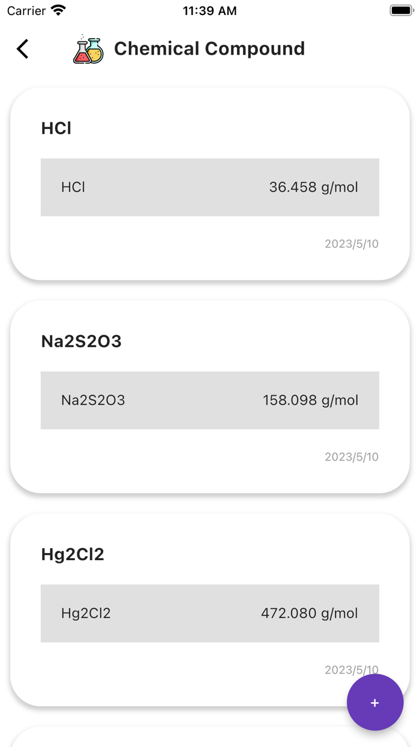Click the plus symbol inside the floating button
The image size is (420, 747).
point(375,703)
